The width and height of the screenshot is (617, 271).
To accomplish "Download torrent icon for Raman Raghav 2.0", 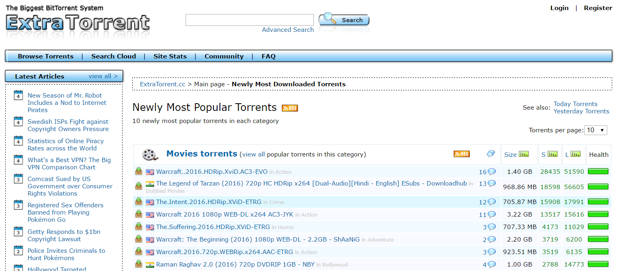I will (139, 264).
